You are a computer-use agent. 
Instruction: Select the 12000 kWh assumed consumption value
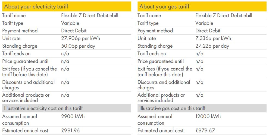click(x=208, y=116)
